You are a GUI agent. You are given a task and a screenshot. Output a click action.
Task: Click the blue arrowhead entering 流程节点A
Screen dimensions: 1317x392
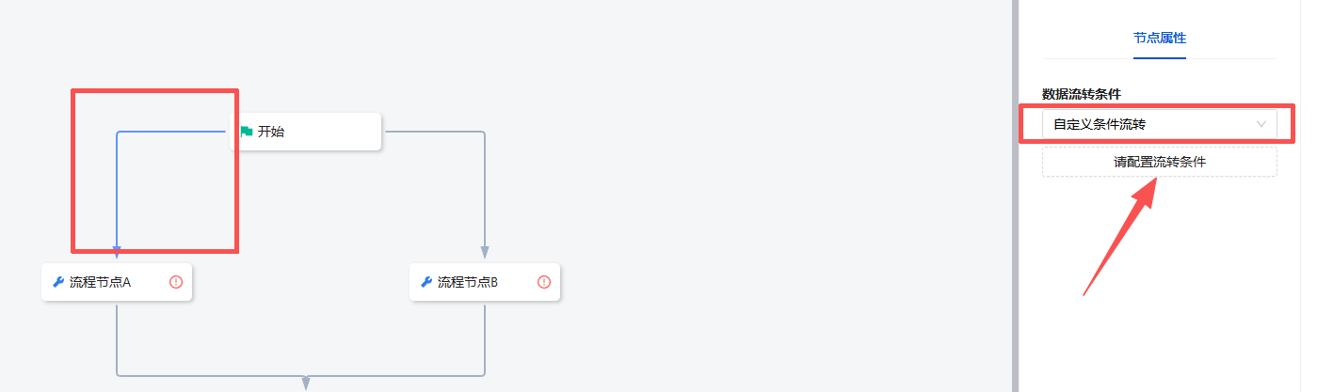tap(117, 253)
